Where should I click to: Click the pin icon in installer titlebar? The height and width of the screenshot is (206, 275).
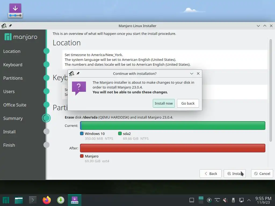click(10, 26)
